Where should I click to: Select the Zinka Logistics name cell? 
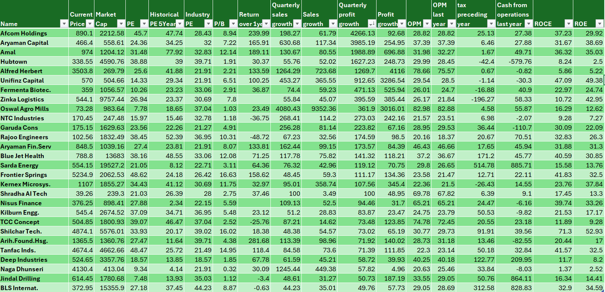coord(34,99)
